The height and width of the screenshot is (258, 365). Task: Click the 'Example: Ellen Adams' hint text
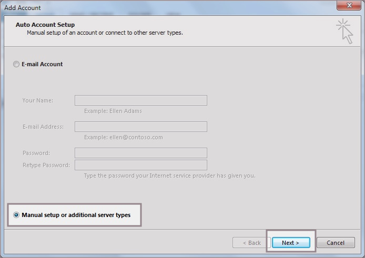coord(113,111)
